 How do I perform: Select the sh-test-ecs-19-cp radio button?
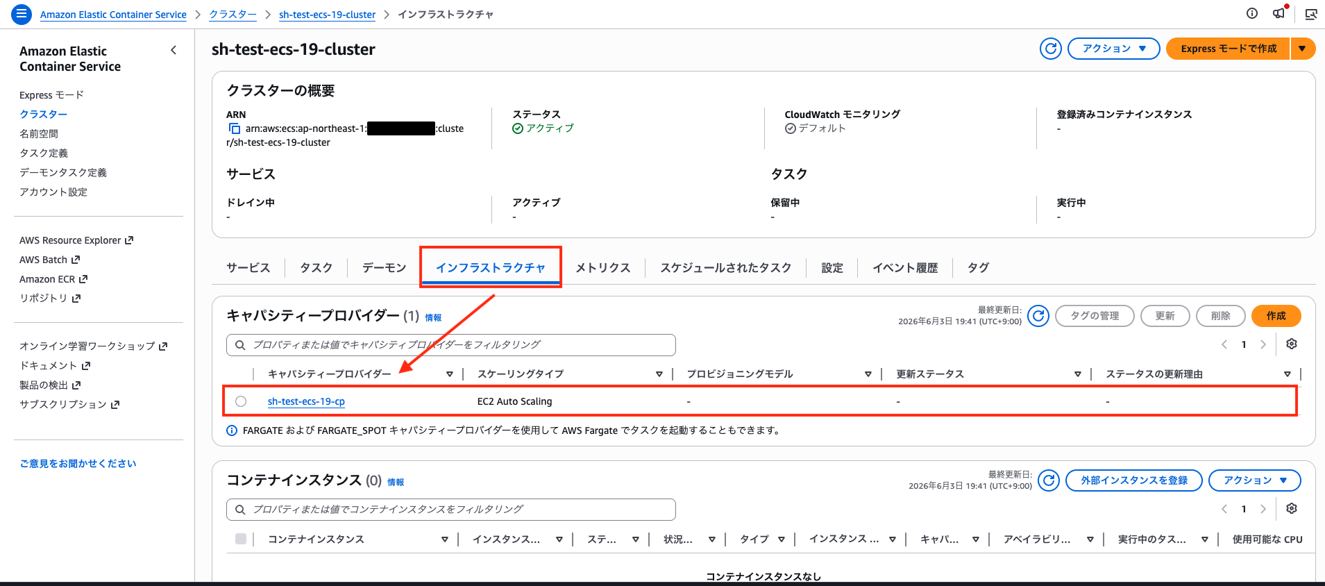pos(241,401)
